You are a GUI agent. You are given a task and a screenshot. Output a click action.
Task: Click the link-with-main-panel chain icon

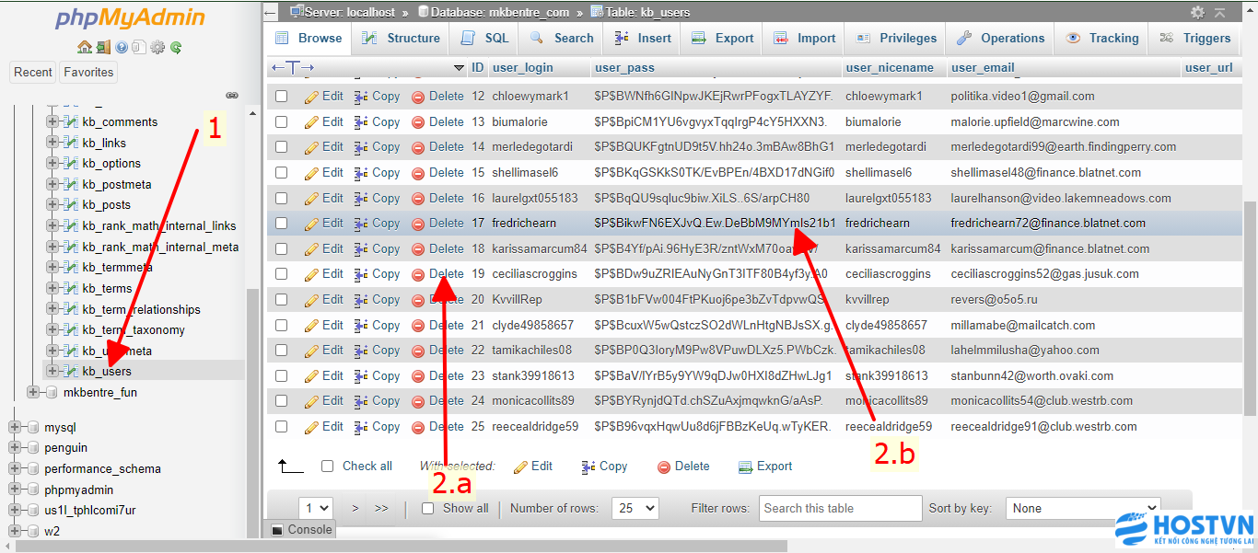coord(232,95)
